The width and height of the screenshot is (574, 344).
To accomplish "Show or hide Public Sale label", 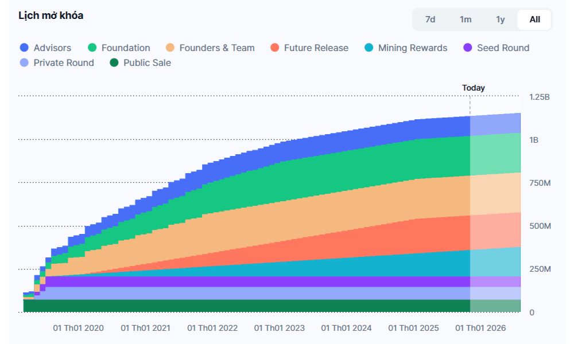I will 147,63.
